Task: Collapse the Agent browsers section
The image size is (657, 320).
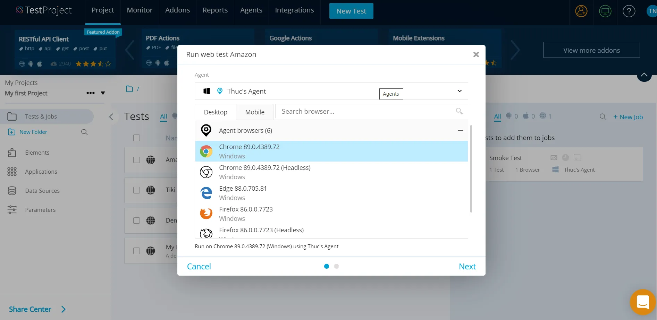Action: click(460, 130)
